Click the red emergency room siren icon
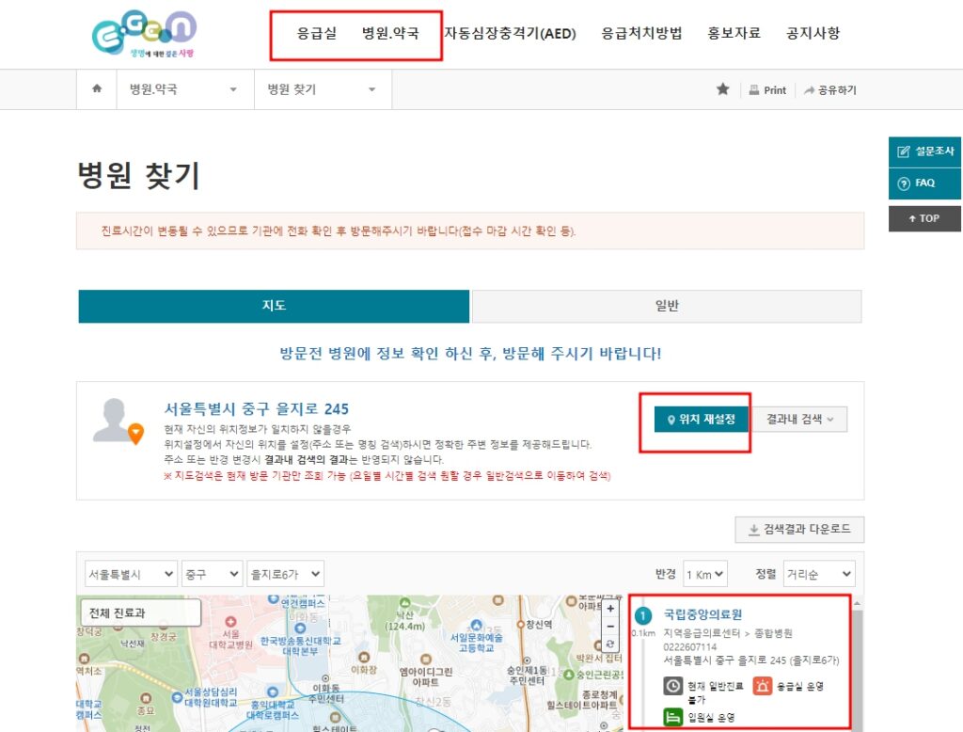The image size is (963, 732). coord(762,686)
